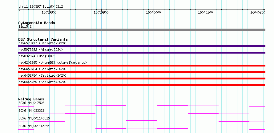Click the magenta intron line for SOX6|NM_001145819
This screenshot has height=133, width=274.
(x=142, y=121)
